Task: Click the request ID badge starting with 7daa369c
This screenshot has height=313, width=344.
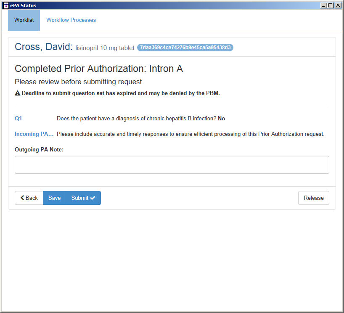Action: tap(185, 48)
